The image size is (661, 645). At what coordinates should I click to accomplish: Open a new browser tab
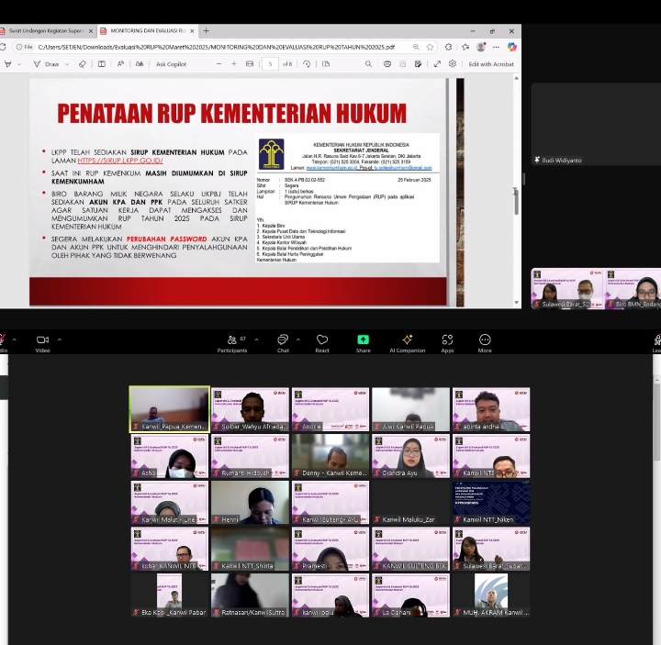[x=206, y=30]
